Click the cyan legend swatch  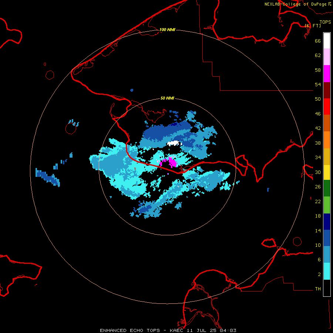pyautogui.click(x=327, y=271)
